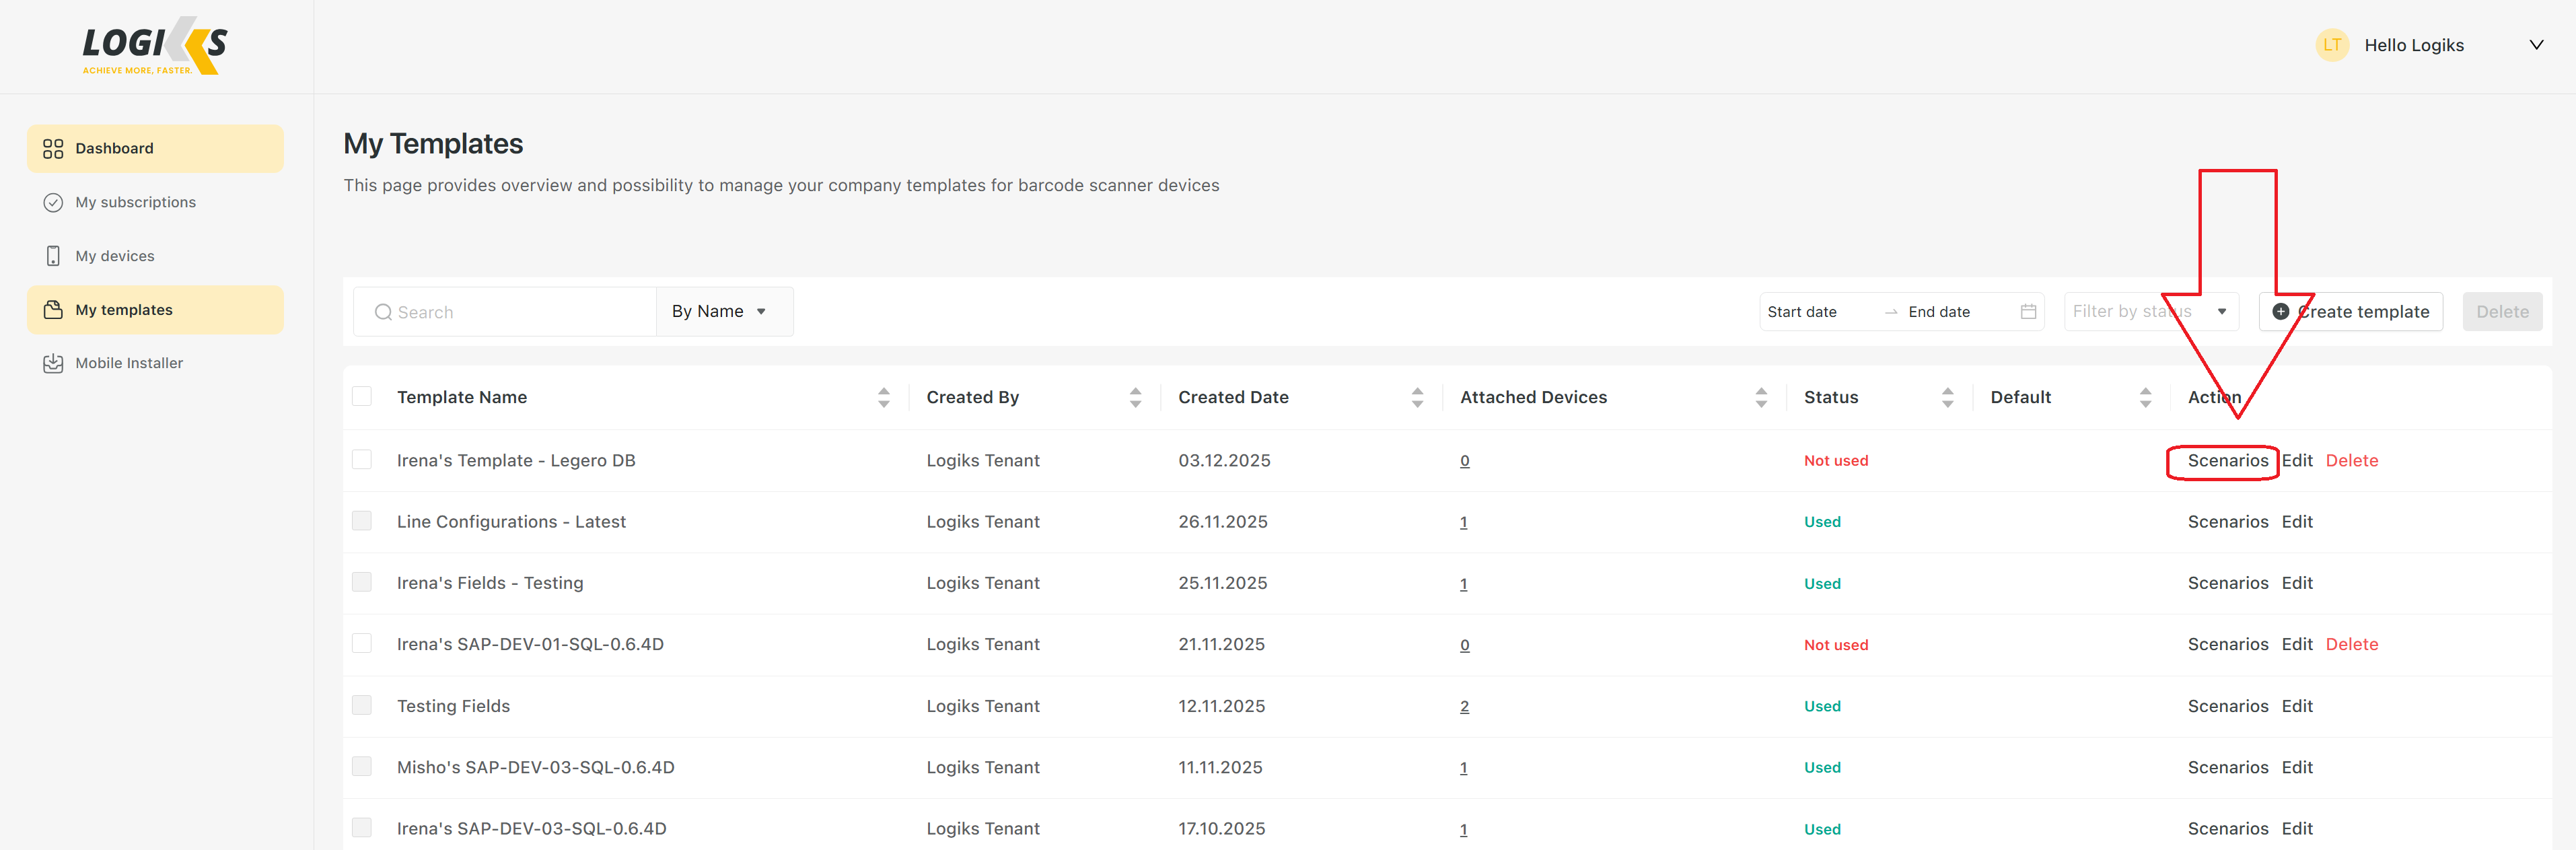The height and width of the screenshot is (850, 2576).
Task: Select the Testing Fields row checkbox
Action: [x=362, y=706]
